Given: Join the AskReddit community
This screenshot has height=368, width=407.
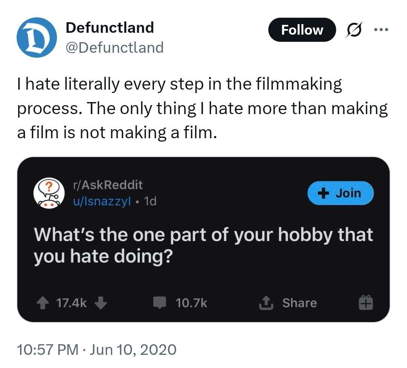Looking at the screenshot, I should pyautogui.click(x=340, y=193).
